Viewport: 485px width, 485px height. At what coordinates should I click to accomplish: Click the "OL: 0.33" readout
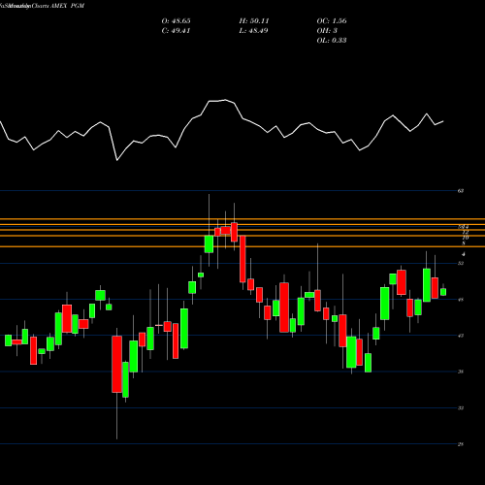click(332, 41)
